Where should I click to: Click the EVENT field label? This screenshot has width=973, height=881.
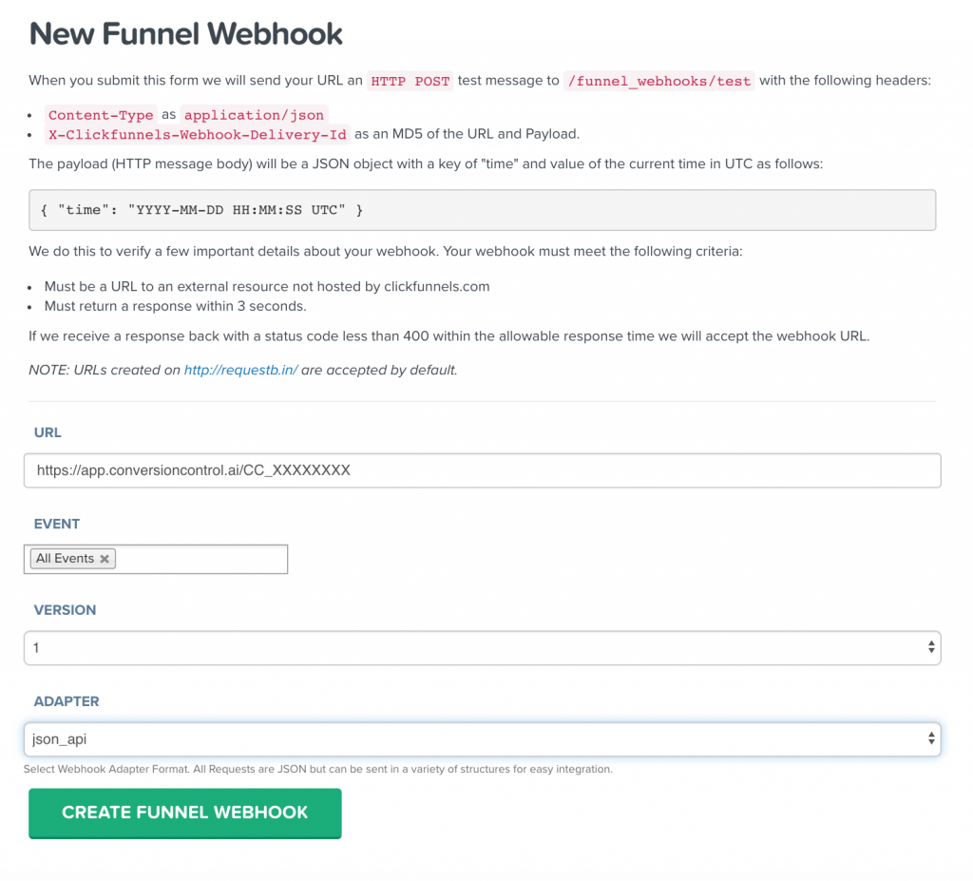coord(57,524)
